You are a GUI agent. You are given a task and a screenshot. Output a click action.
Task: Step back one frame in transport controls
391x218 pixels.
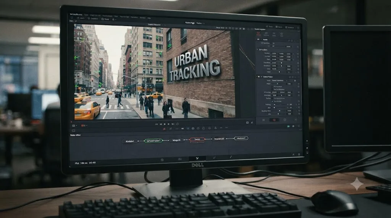[x=161, y=124]
